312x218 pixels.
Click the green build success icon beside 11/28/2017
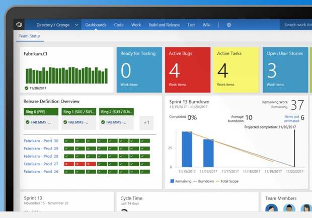[x=27, y=88]
